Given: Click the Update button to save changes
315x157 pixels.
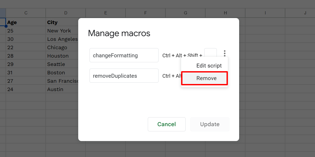Looking at the screenshot, I should pyautogui.click(x=210, y=124).
